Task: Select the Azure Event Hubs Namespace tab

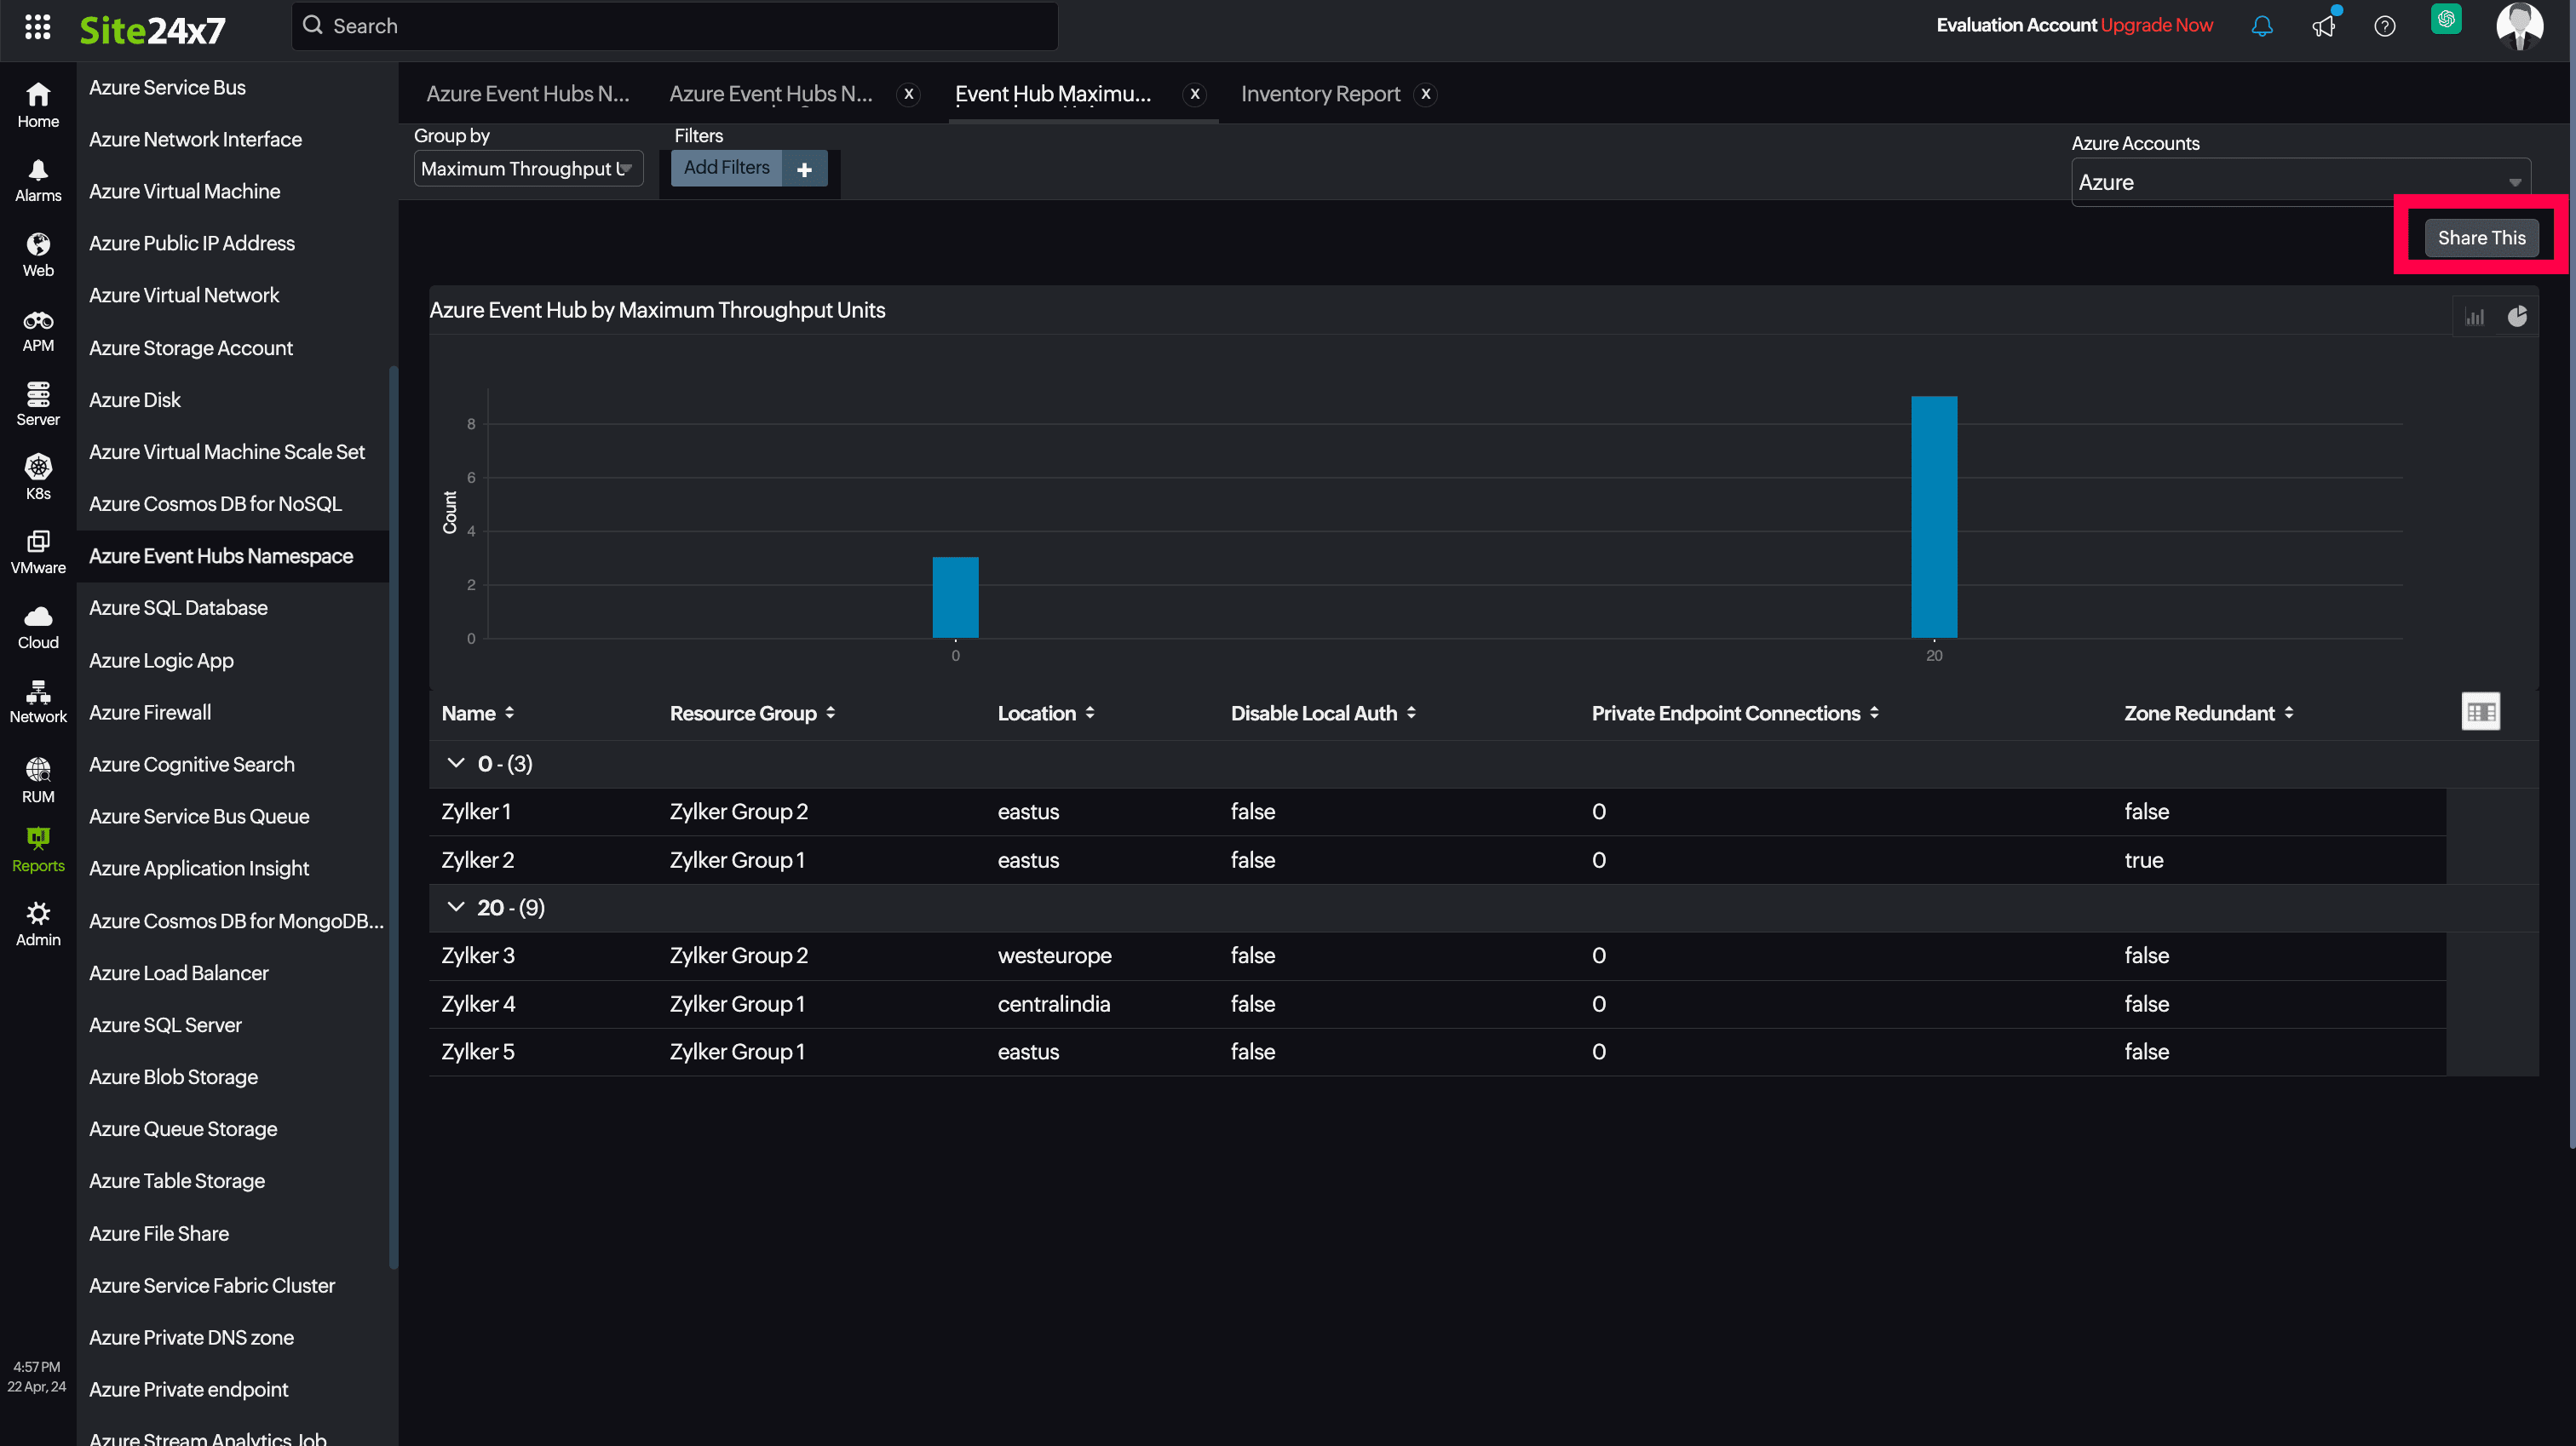Action: pos(221,557)
